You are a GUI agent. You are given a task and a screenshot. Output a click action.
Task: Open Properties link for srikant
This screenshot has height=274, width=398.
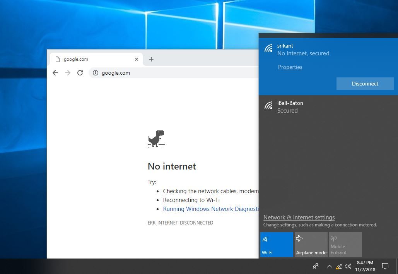290,67
